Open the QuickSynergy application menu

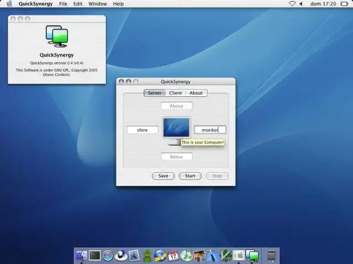(x=35, y=4)
